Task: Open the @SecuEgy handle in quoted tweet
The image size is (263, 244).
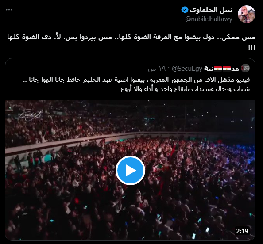Action: click(187, 69)
